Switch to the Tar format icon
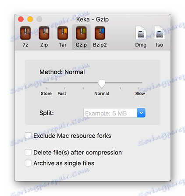The height and width of the screenshot is (196, 185). click(x=63, y=33)
